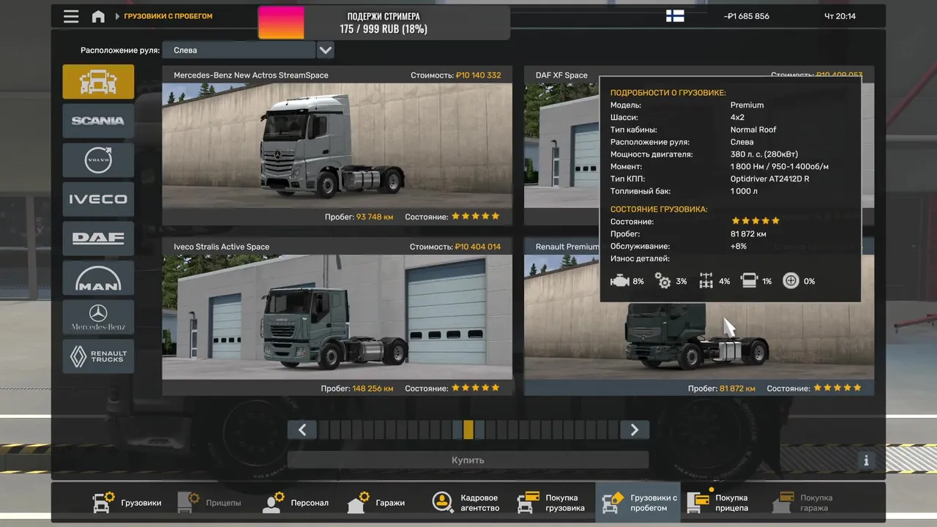Click the Mercedes price ₽10 140 332
This screenshot has height=527, width=937.
478,75
